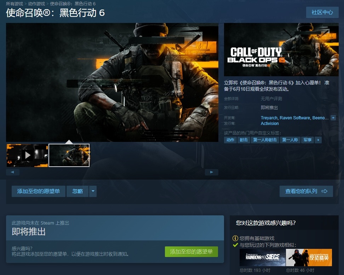Click the green 添加至您的愿望单 button
The height and width of the screenshot is (275, 344).
pos(191,252)
